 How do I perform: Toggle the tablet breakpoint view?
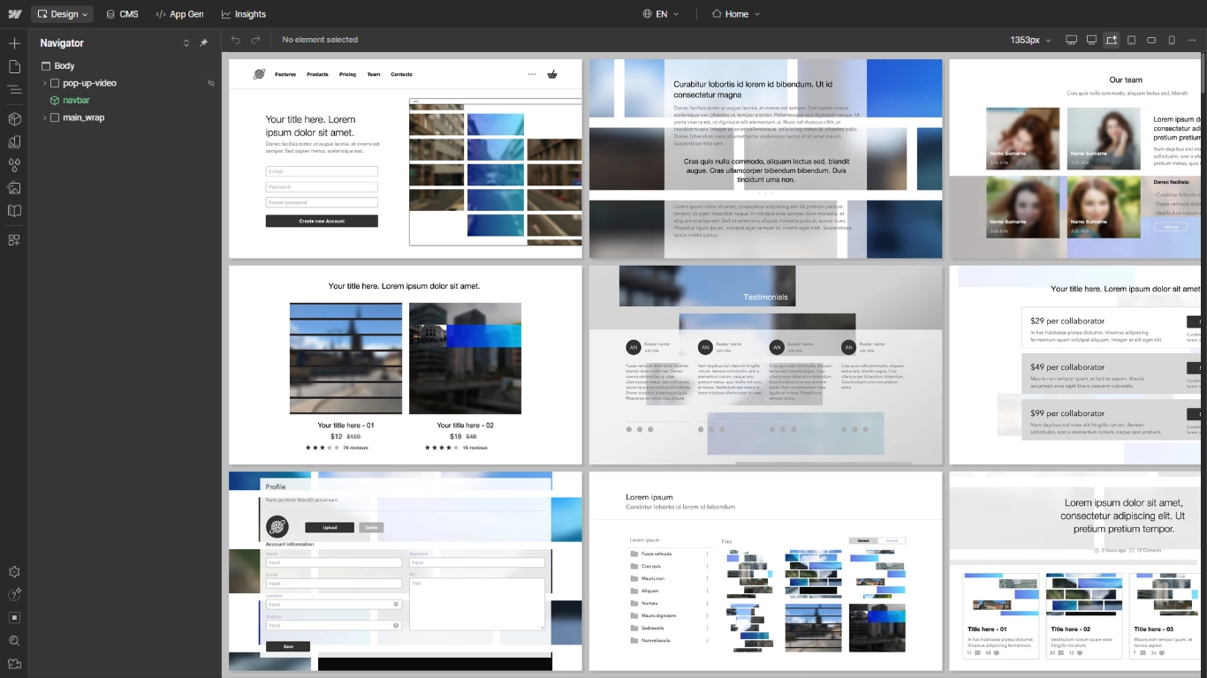click(x=1131, y=39)
